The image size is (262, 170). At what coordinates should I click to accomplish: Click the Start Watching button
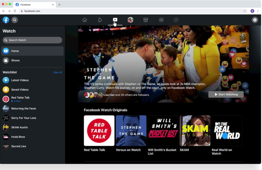click(226, 94)
